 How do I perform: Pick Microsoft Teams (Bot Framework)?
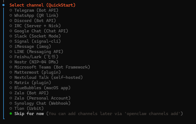click(52, 67)
